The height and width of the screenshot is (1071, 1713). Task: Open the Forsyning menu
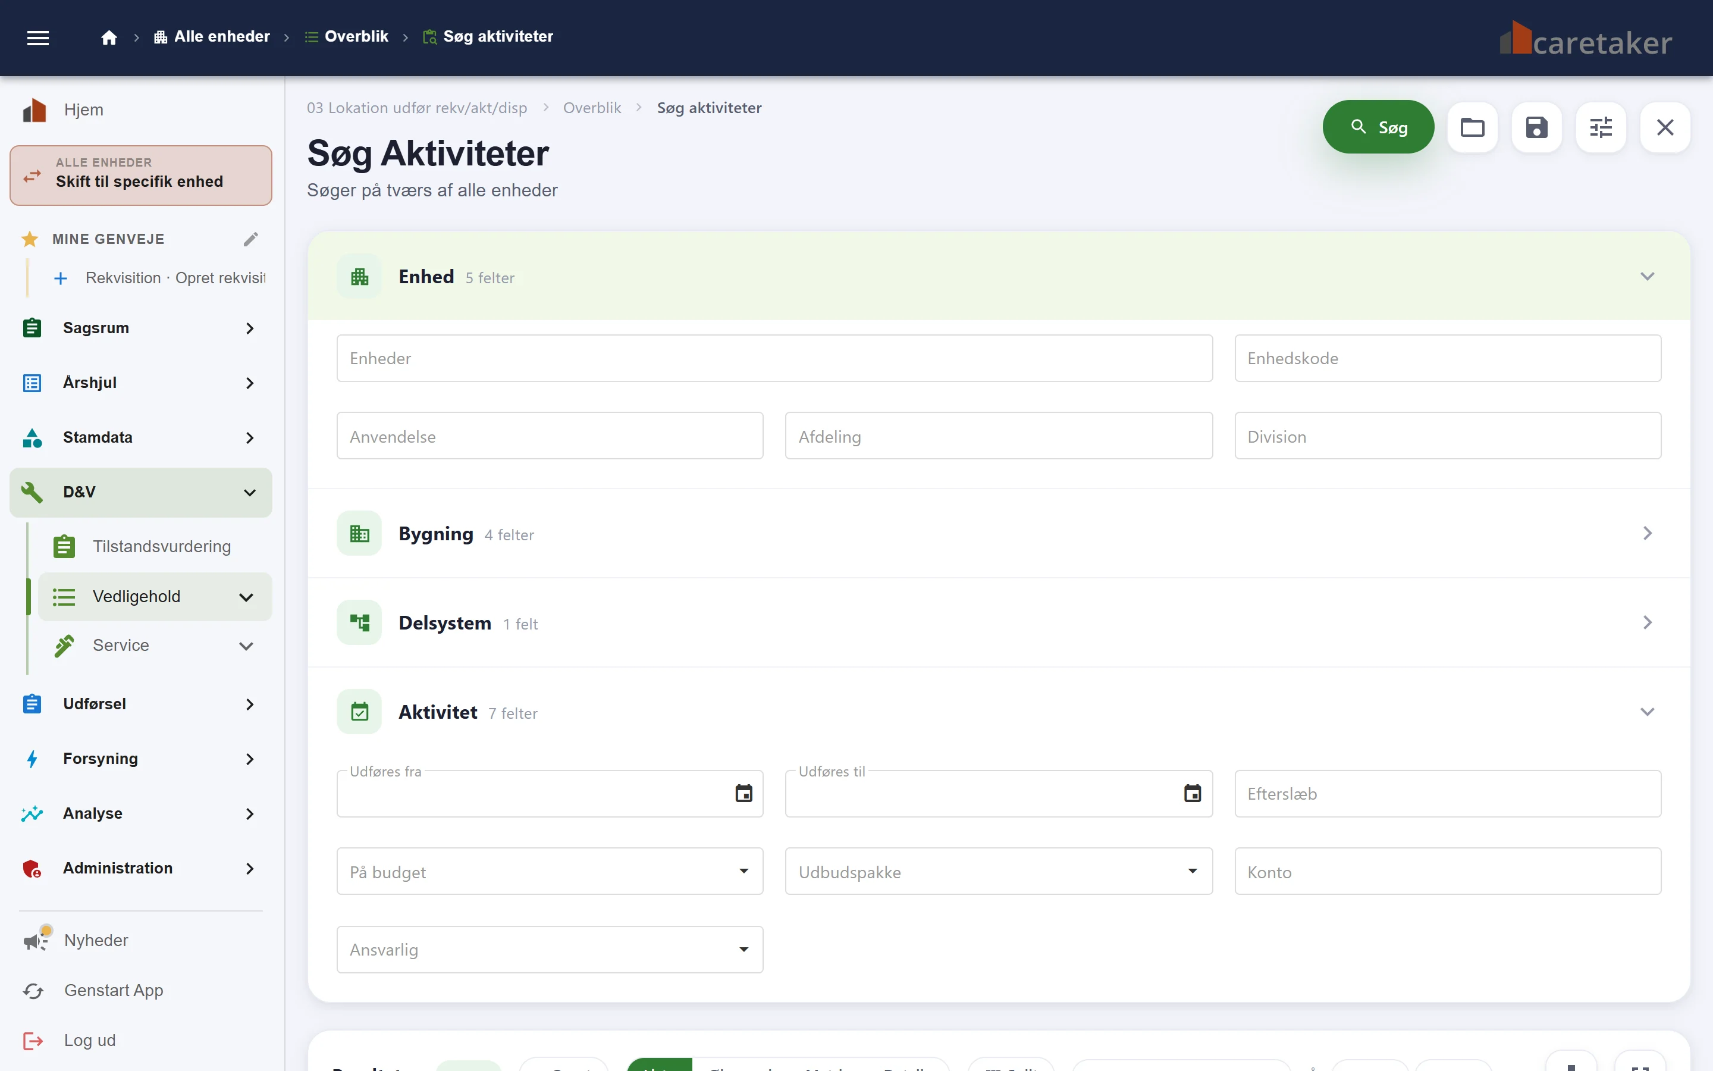tap(140, 759)
